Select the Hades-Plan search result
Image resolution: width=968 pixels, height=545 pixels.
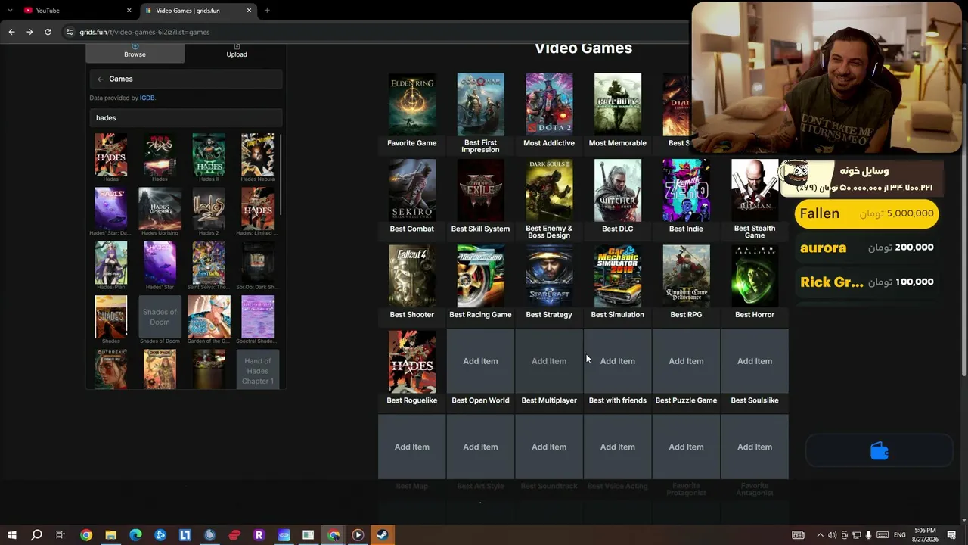(110, 266)
